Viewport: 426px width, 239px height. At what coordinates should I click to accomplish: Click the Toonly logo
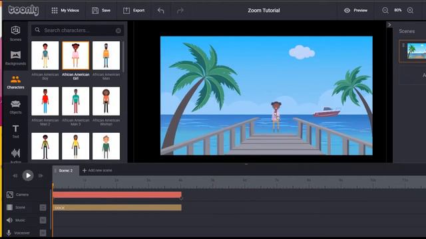click(23, 11)
